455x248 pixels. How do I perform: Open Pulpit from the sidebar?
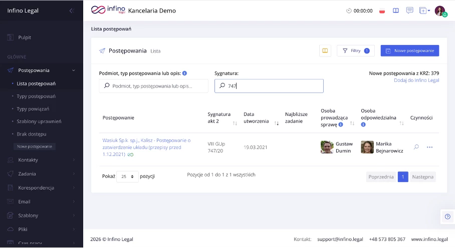25,37
